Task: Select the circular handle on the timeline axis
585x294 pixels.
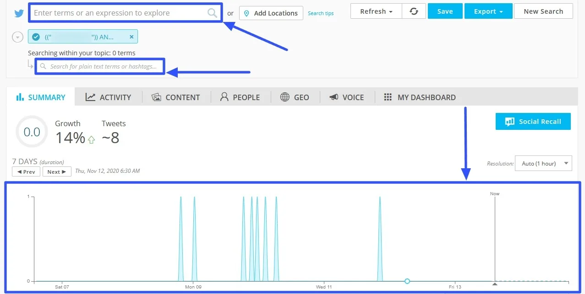Action: tap(407, 281)
